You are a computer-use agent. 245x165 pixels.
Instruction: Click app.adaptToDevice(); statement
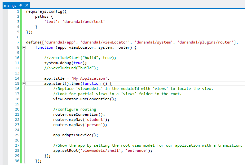[76, 135]
